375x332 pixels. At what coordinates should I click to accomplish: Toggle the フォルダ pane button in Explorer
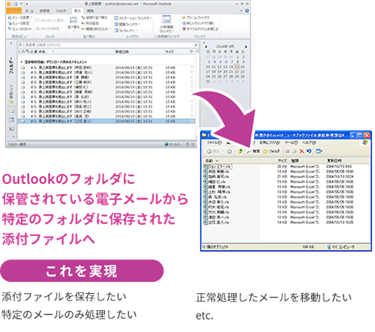pyautogui.click(x=271, y=151)
